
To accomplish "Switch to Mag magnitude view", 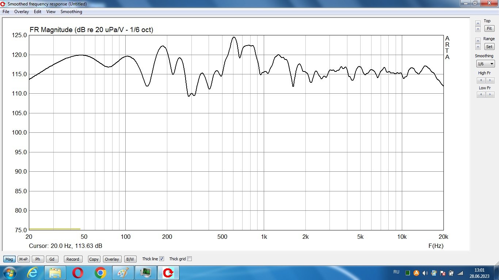I will [x=9, y=259].
